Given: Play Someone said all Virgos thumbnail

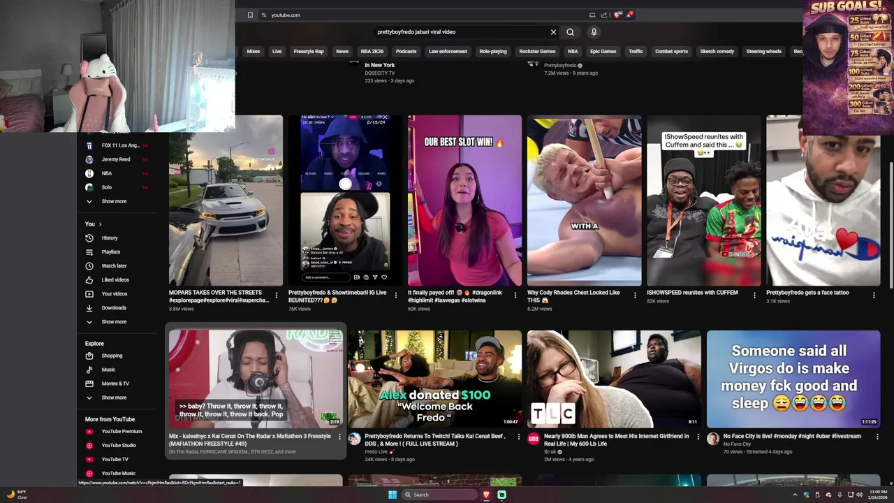Looking at the screenshot, I should tap(793, 379).
